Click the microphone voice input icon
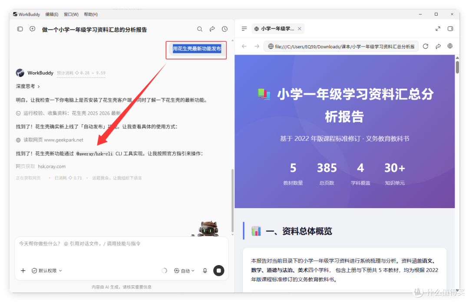 [x=205, y=271]
